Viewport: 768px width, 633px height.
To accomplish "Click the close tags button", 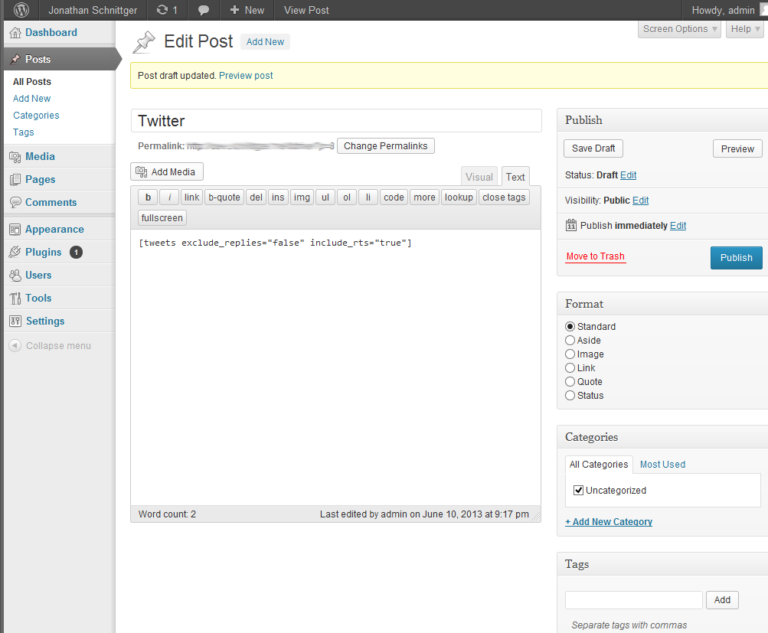I will point(504,197).
